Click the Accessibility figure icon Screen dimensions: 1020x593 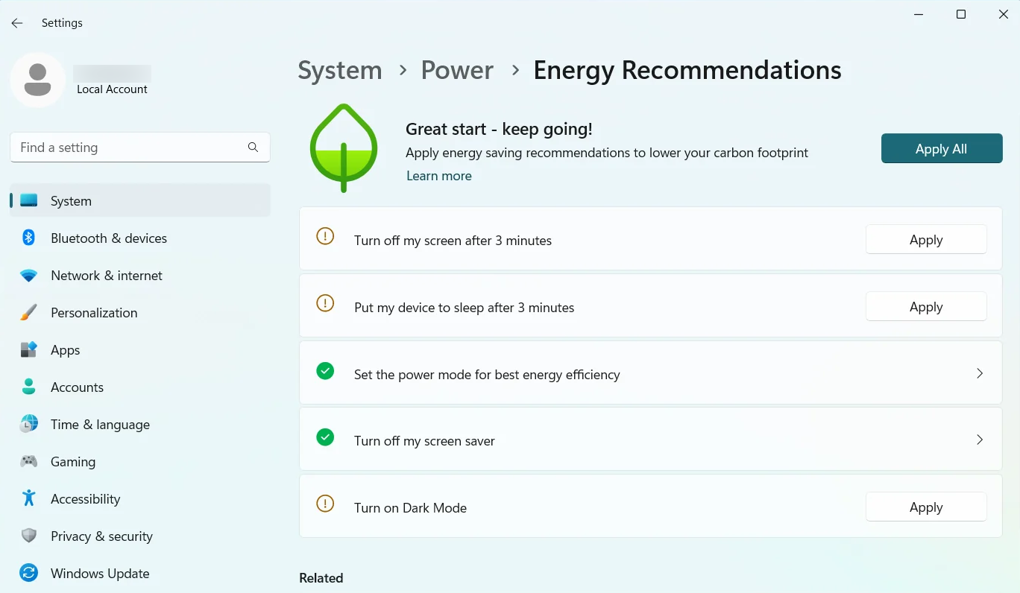tap(28, 498)
